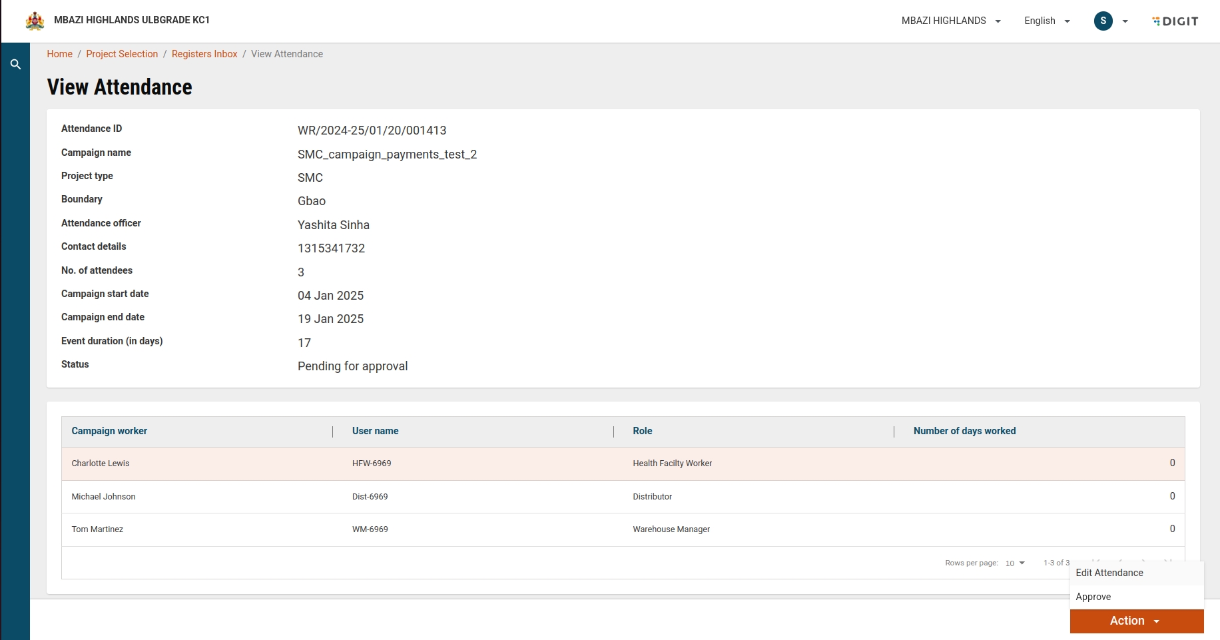1220x640 pixels.
Task: Sort by Campaign worker column header
Action: [109, 431]
